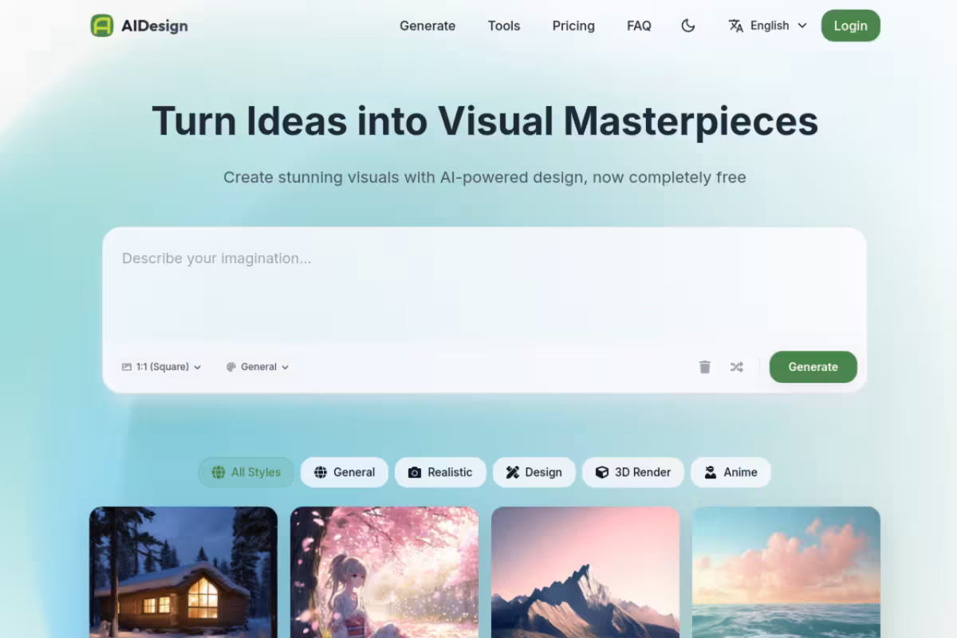Open the General style dropdown
The image size is (957, 638).
[x=258, y=367]
